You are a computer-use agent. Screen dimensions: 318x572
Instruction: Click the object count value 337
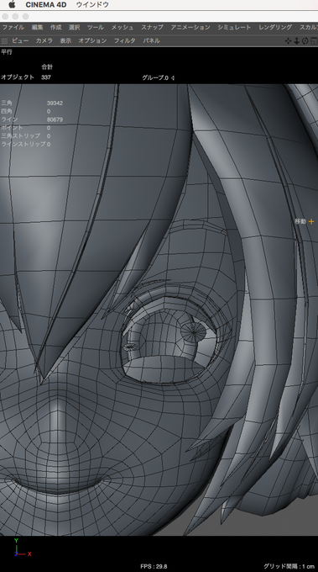click(46, 77)
